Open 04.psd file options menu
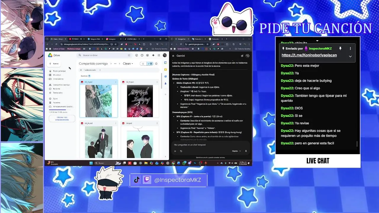Image resolution: width=379 pixels, height=213 pixels. pos(157,123)
